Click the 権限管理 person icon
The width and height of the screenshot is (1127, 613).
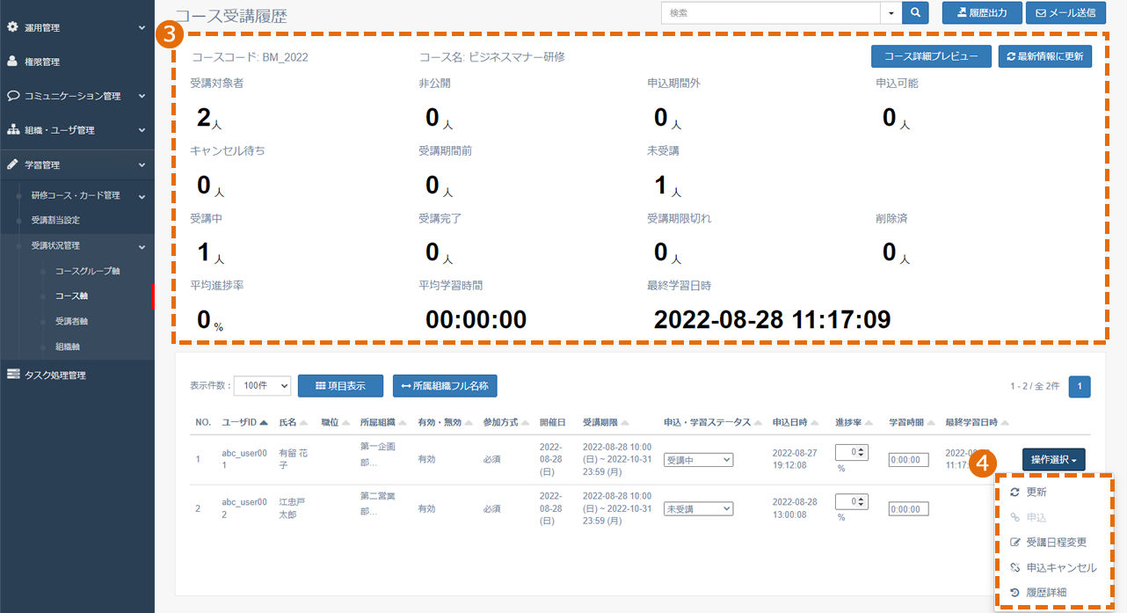12,62
